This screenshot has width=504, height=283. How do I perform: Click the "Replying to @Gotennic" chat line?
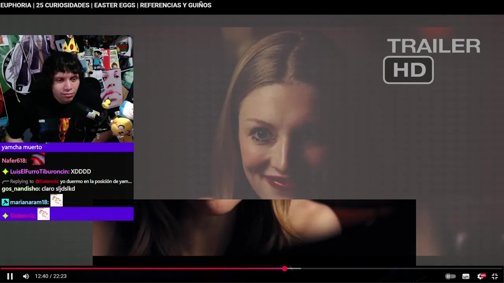[67, 181]
